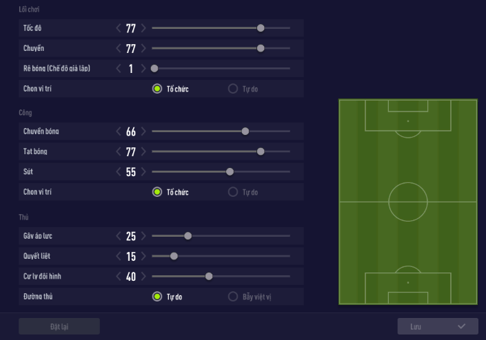Decrease Chuyền bóng value with left arrow
Screen dimensions: 486x340
point(119,131)
